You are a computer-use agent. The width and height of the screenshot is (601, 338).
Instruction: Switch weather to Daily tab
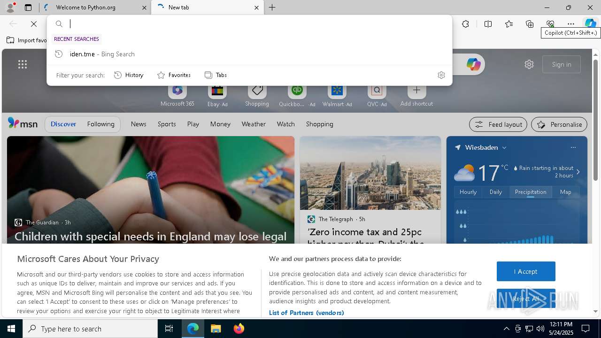(x=496, y=192)
